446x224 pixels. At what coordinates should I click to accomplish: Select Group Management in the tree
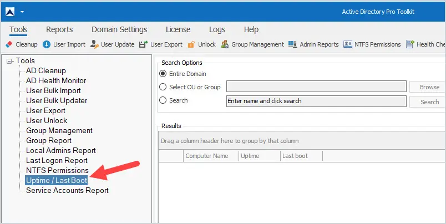point(59,130)
